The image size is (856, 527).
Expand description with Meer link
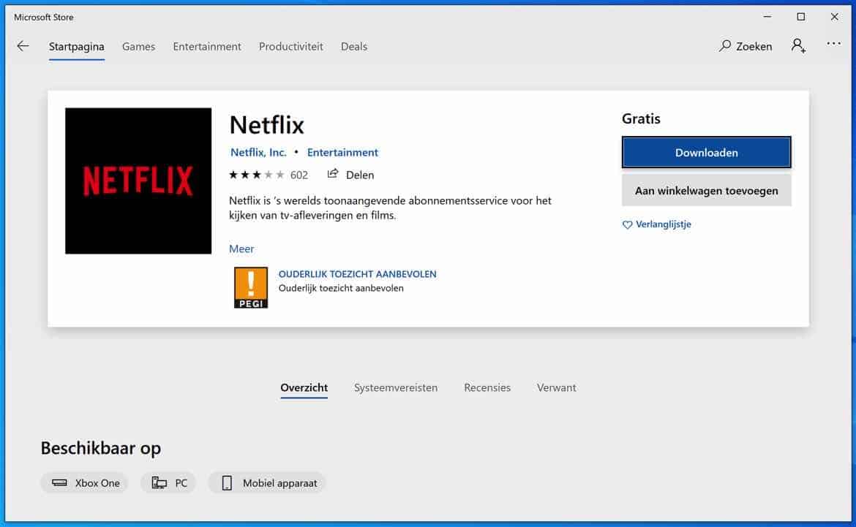[241, 249]
